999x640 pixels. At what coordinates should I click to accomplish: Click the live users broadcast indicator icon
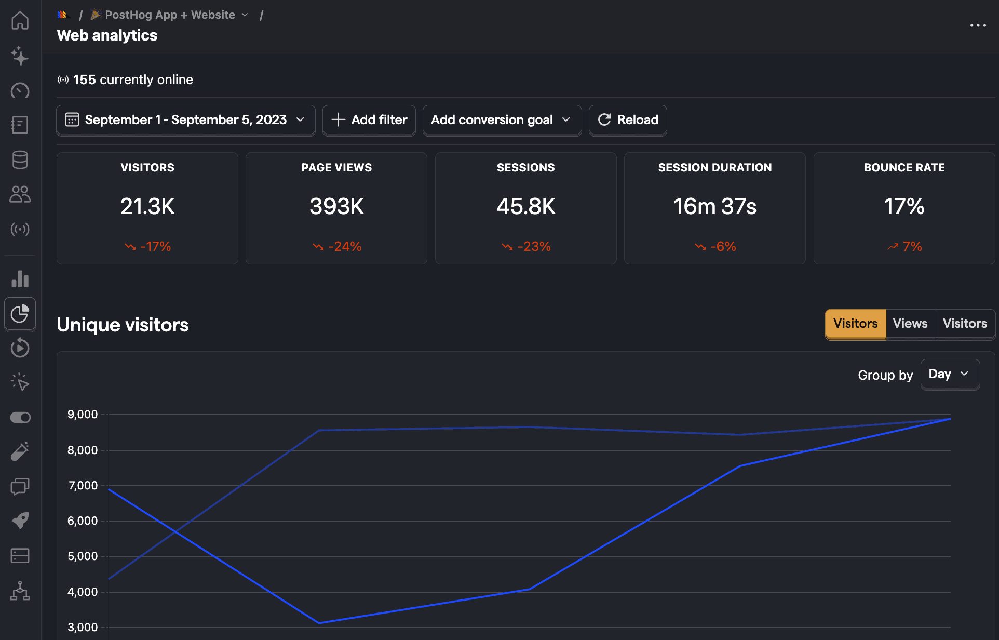click(x=63, y=79)
